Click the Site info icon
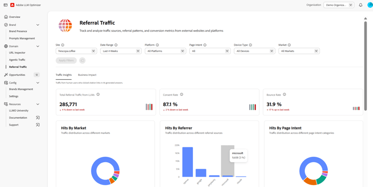This screenshot has height=187, width=373. (63, 45)
